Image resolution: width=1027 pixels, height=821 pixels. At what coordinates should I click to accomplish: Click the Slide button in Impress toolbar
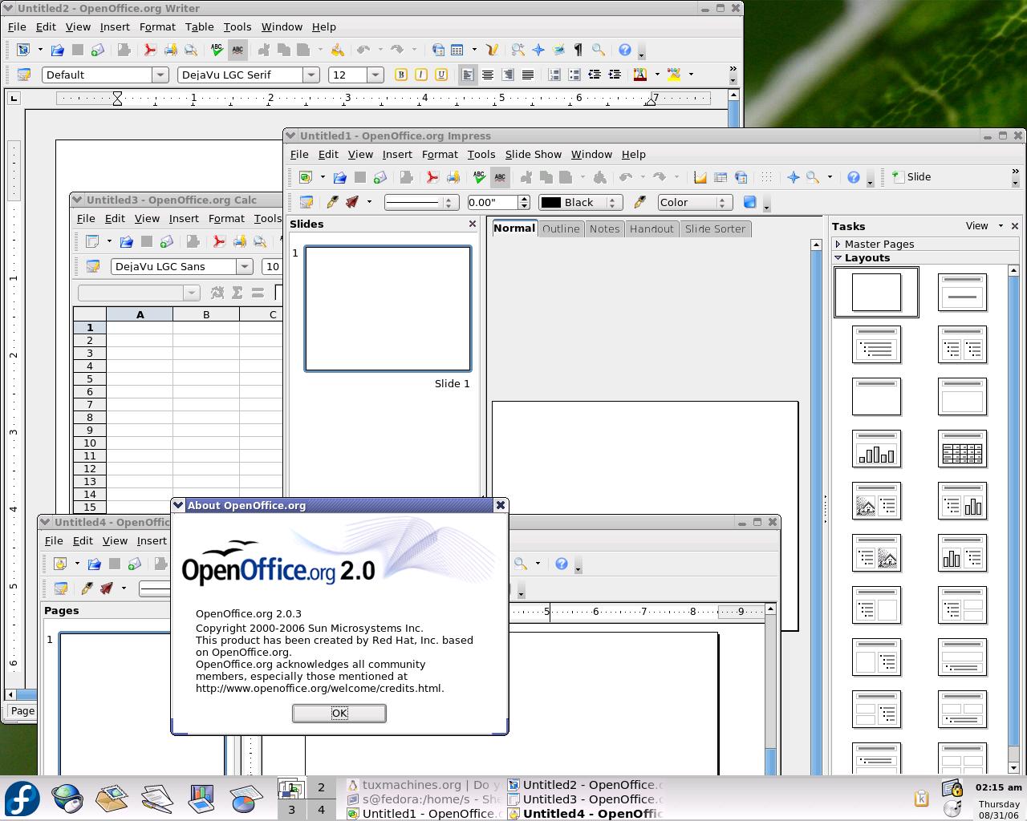coord(911,177)
